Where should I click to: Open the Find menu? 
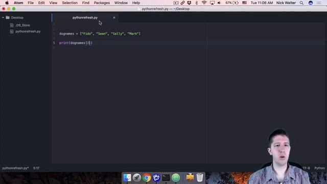[x=85, y=3]
